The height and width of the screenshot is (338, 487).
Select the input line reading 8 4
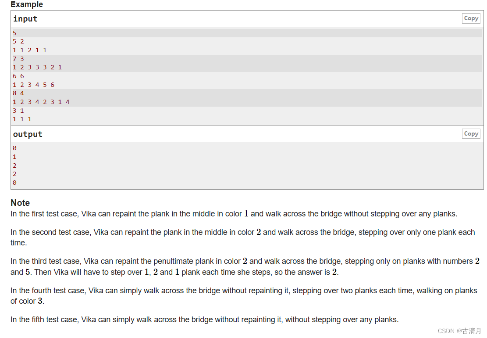(x=18, y=93)
